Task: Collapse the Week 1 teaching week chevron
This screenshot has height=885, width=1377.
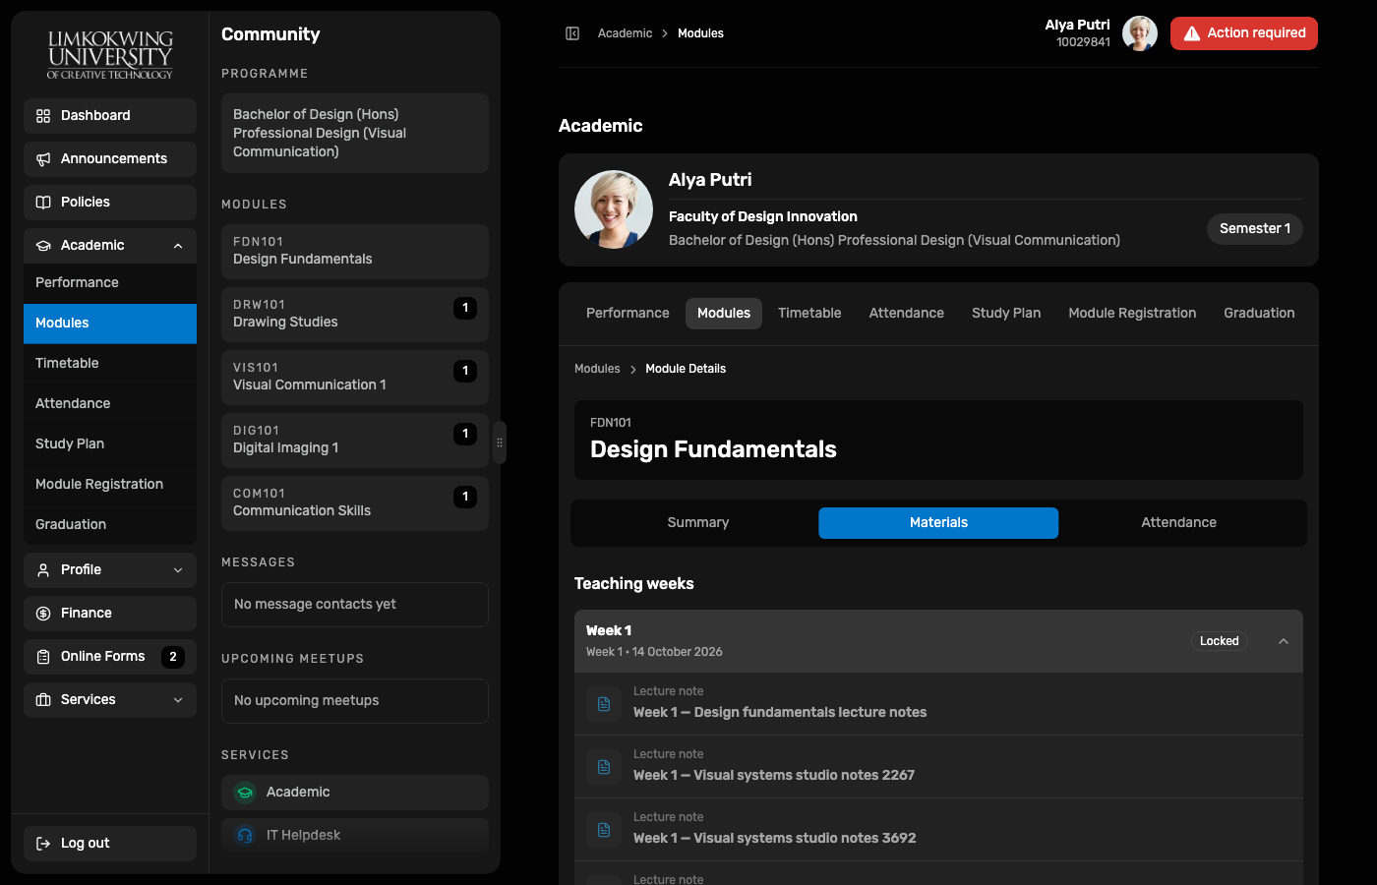Action: click(x=1284, y=641)
